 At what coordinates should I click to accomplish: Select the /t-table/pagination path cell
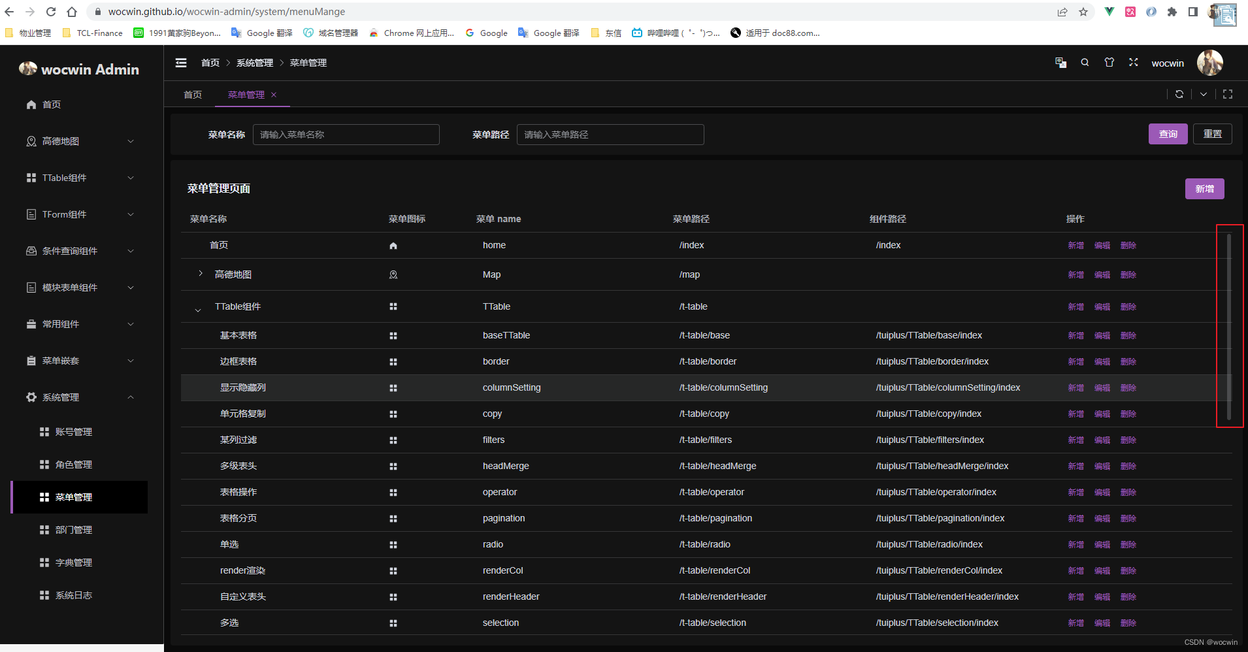point(715,519)
